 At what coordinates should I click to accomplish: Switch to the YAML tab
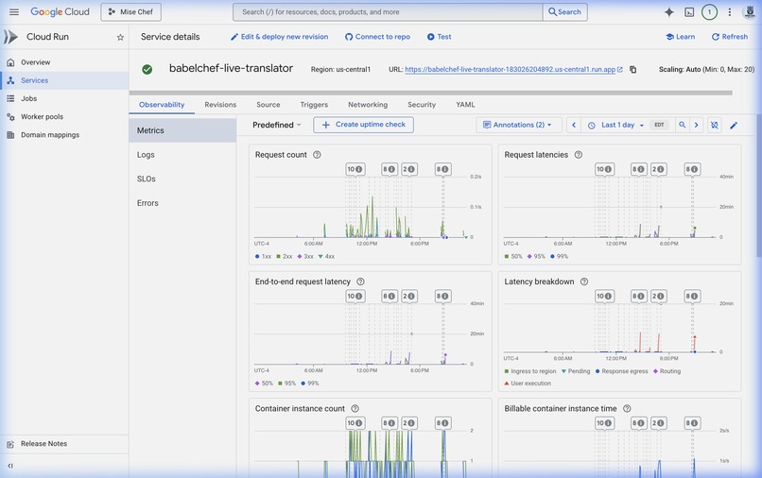[x=465, y=105]
